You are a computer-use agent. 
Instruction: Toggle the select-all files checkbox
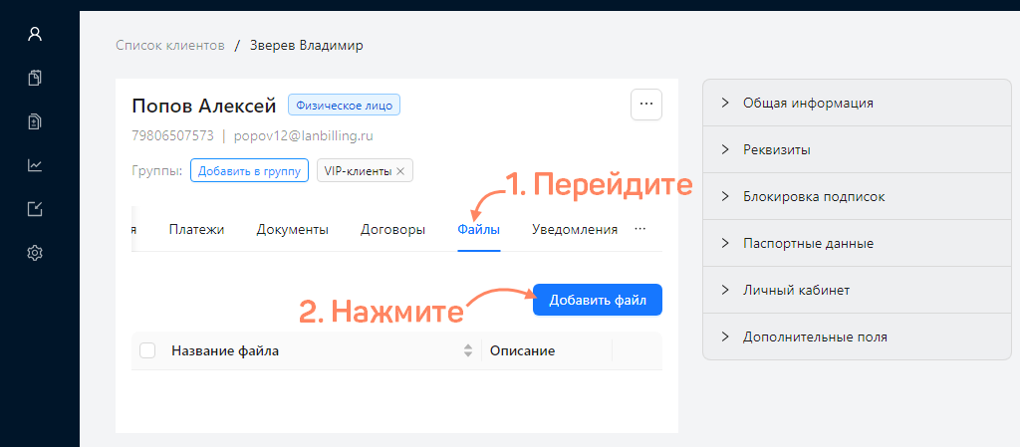click(x=148, y=350)
